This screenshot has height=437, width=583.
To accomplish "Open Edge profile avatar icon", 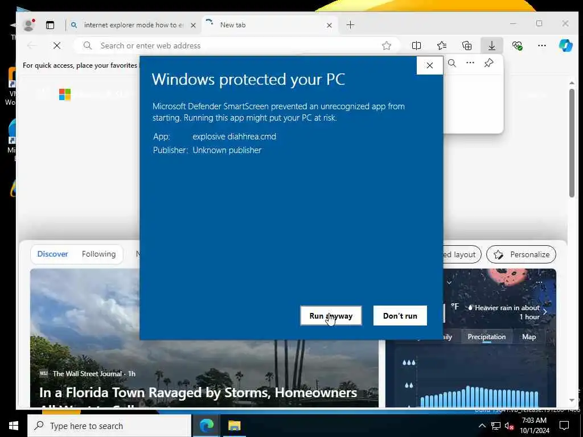I will (x=28, y=25).
